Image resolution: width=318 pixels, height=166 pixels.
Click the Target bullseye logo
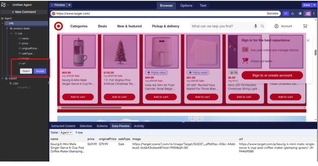tap(58, 26)
